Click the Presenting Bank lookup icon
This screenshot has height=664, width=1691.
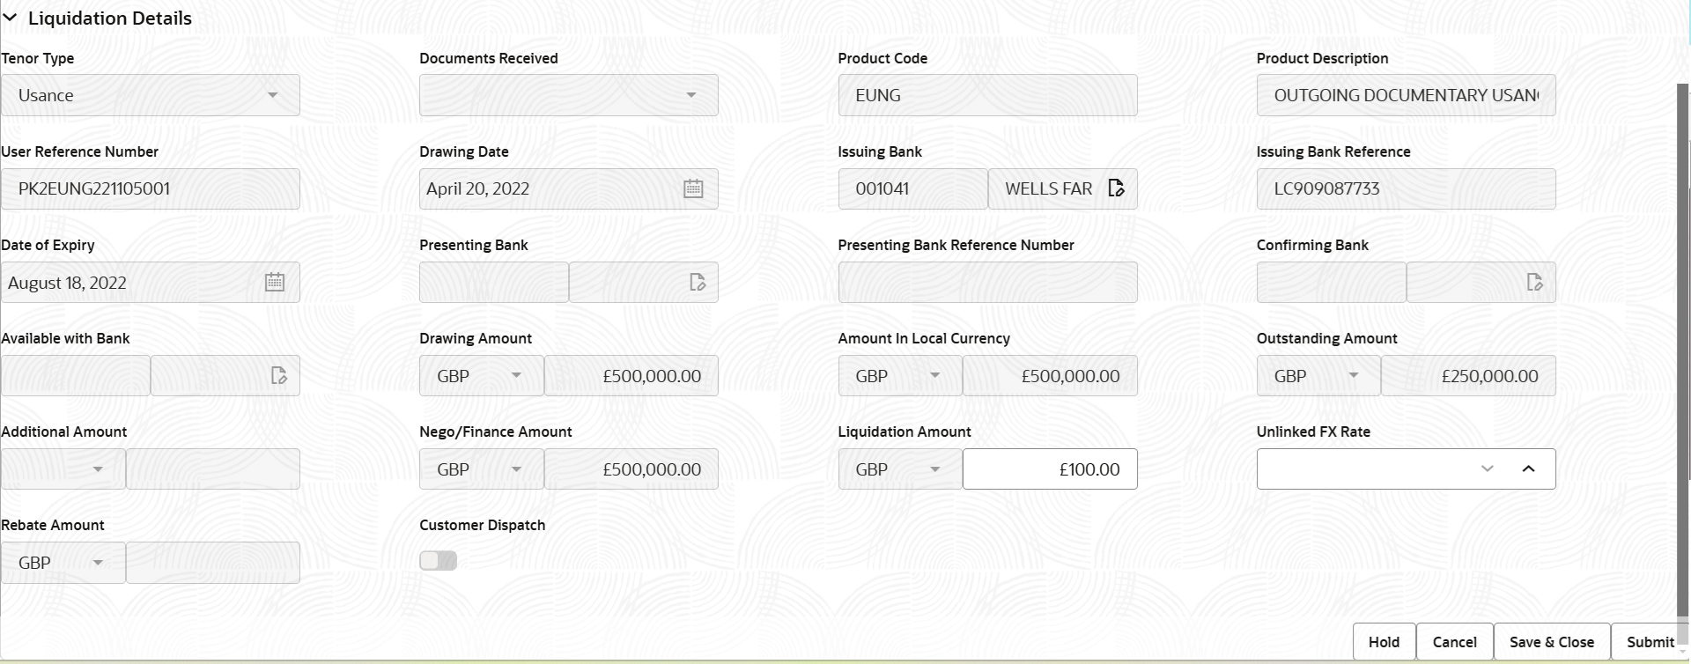click(698, 282)
